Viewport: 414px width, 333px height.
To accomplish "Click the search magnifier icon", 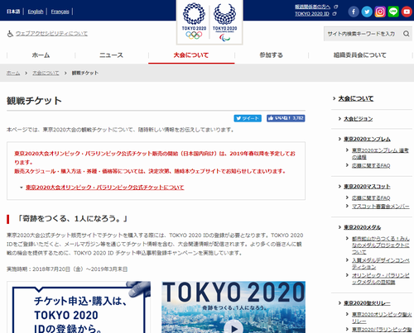I will (x=406, y=34).
